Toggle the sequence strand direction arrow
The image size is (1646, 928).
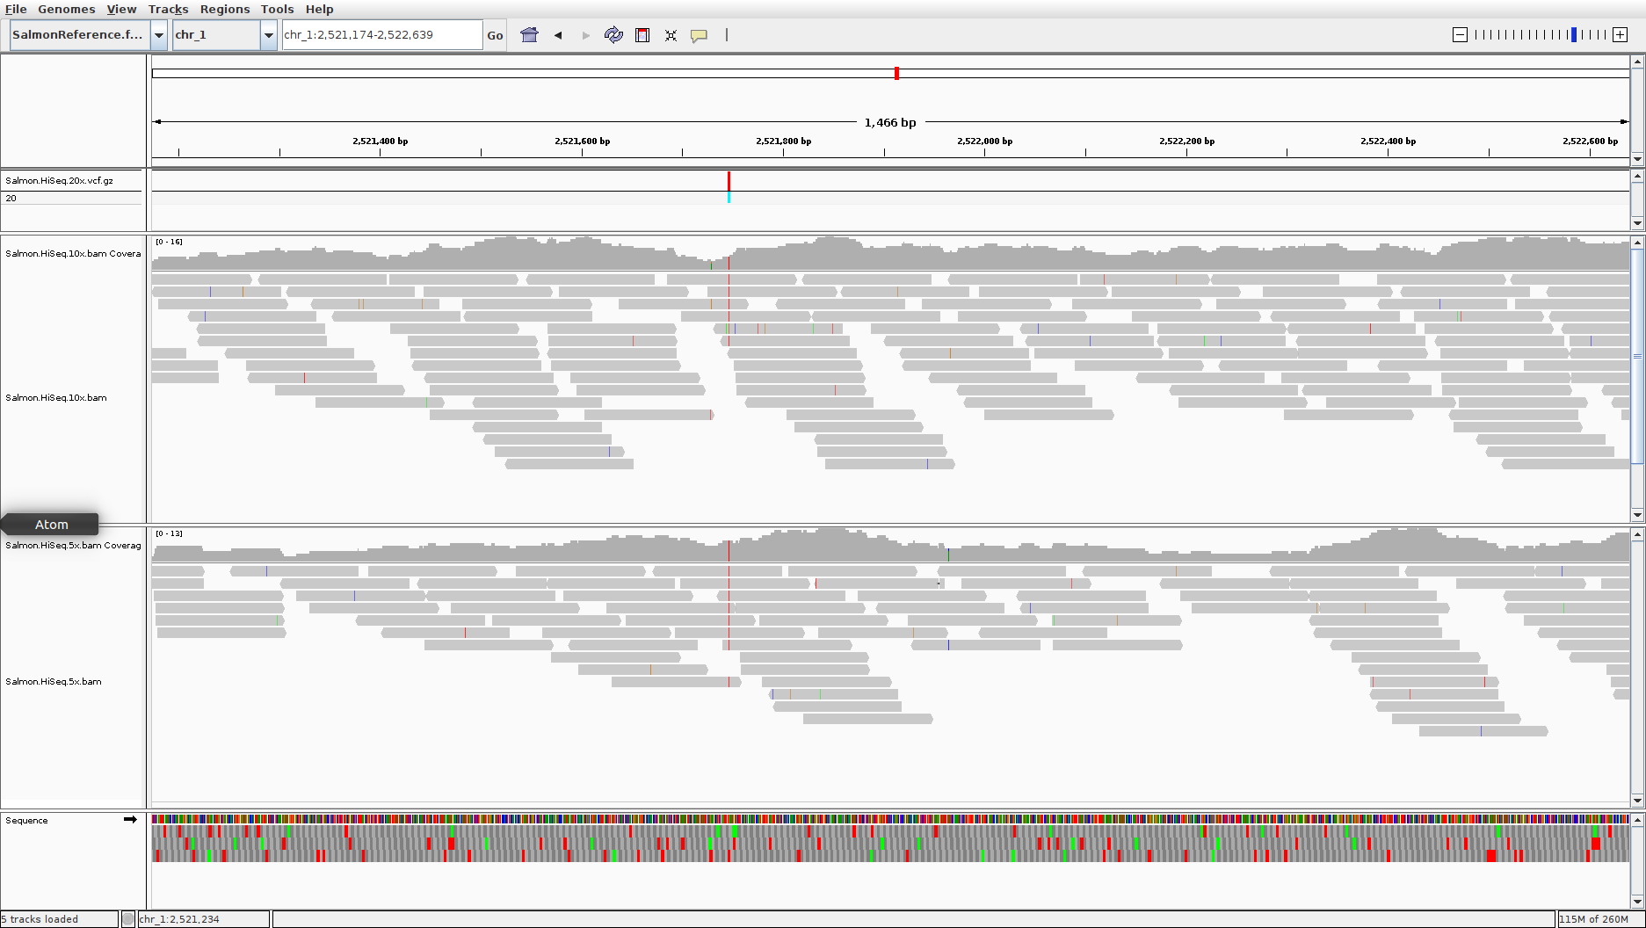pyautogui.click(x=130, y=820)
